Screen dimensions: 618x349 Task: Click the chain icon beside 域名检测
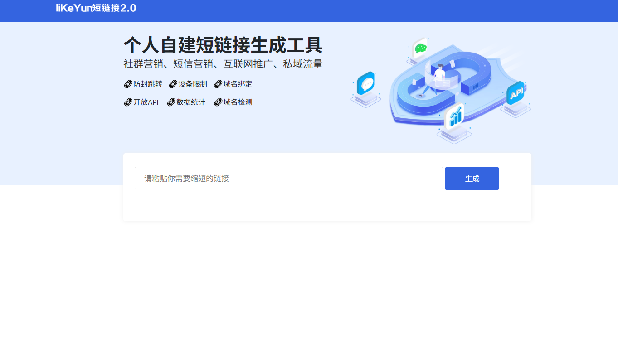(x=218, y=102)
